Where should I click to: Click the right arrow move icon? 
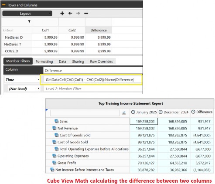coord(78,14)
